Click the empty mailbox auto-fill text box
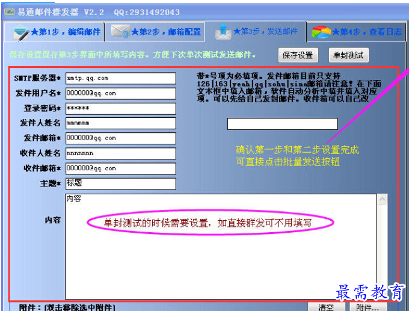The height and width of the screenshot is (311, 409). (x=283, y=124)
